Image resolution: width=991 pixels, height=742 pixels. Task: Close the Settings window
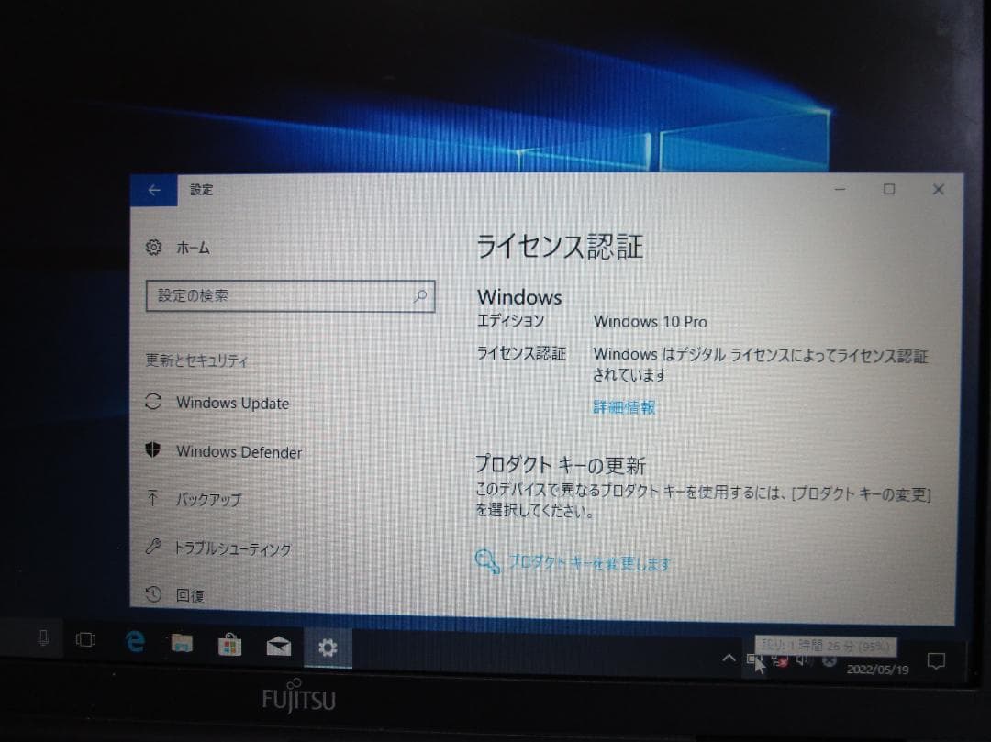pyautogui.click(x=939, y=190)
